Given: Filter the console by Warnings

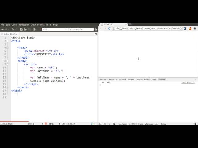Looking at the screenshot, I should [x=149, y=124].
